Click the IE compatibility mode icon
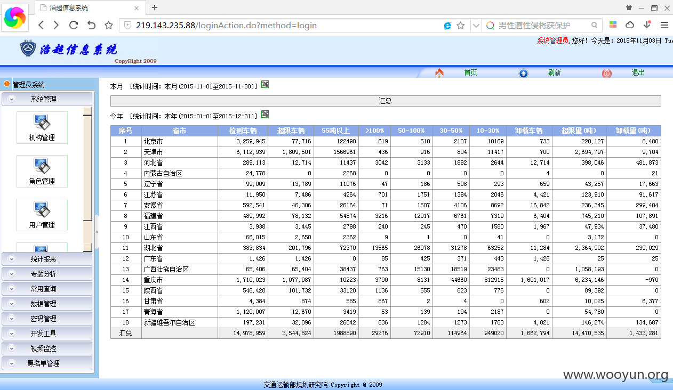 [448, 25]
